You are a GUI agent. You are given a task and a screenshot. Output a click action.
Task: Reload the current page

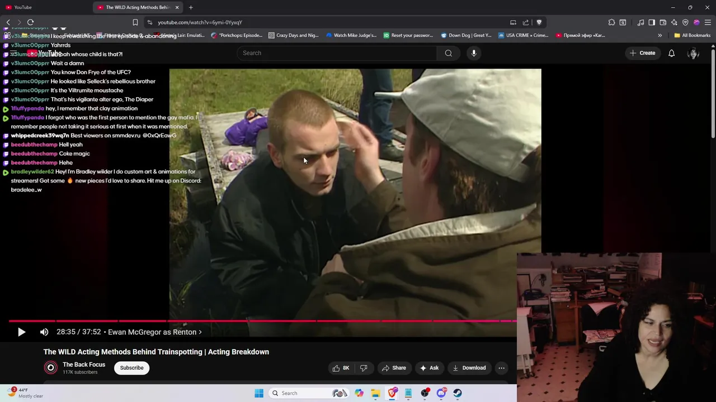(x=31, y=22)
